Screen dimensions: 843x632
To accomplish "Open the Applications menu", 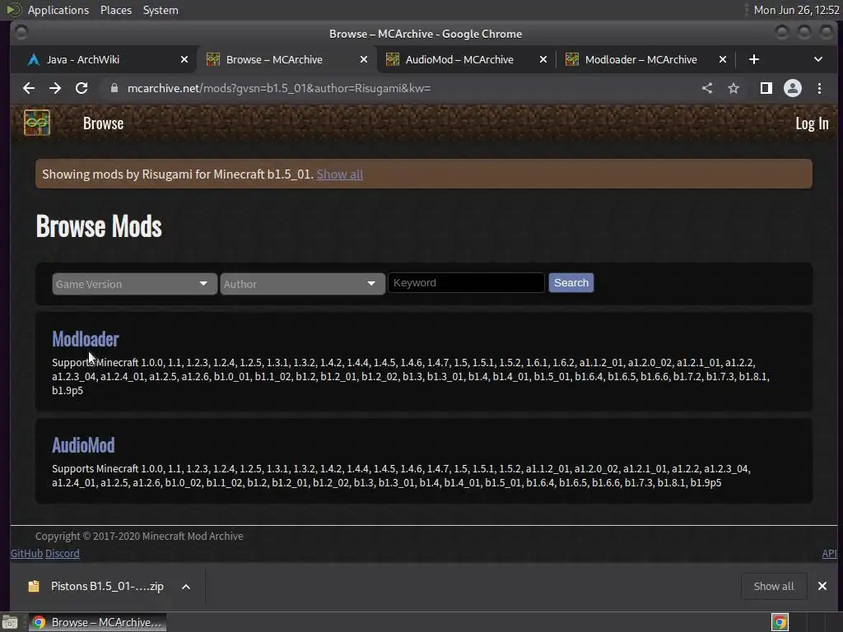I will point(58,10).
